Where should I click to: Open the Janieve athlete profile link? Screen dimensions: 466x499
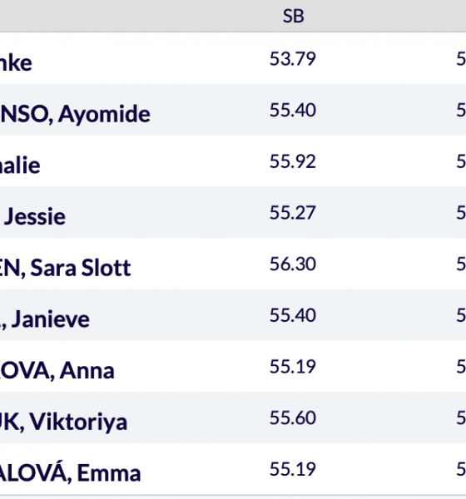[45, 319]
